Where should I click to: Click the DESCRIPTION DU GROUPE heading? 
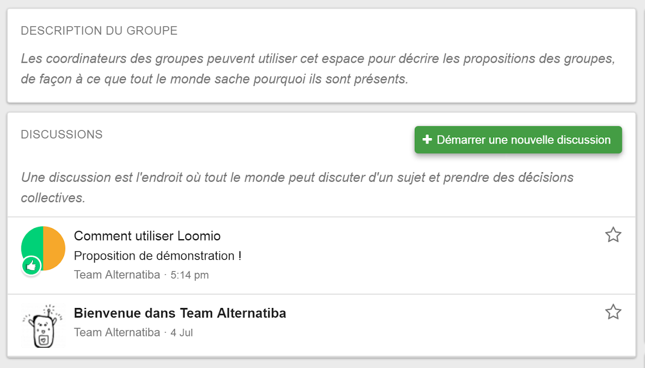click(x=99, y=31)
